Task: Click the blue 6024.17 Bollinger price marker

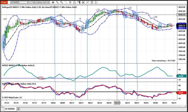Action: pos(181,28)
